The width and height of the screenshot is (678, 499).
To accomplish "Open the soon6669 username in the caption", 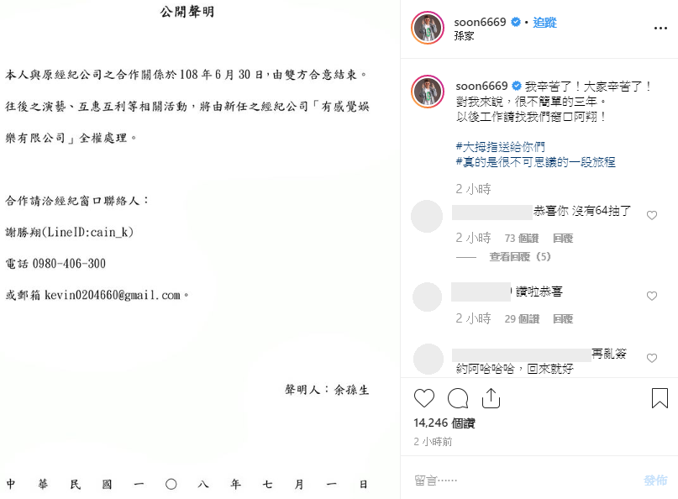I will (481, 86).
